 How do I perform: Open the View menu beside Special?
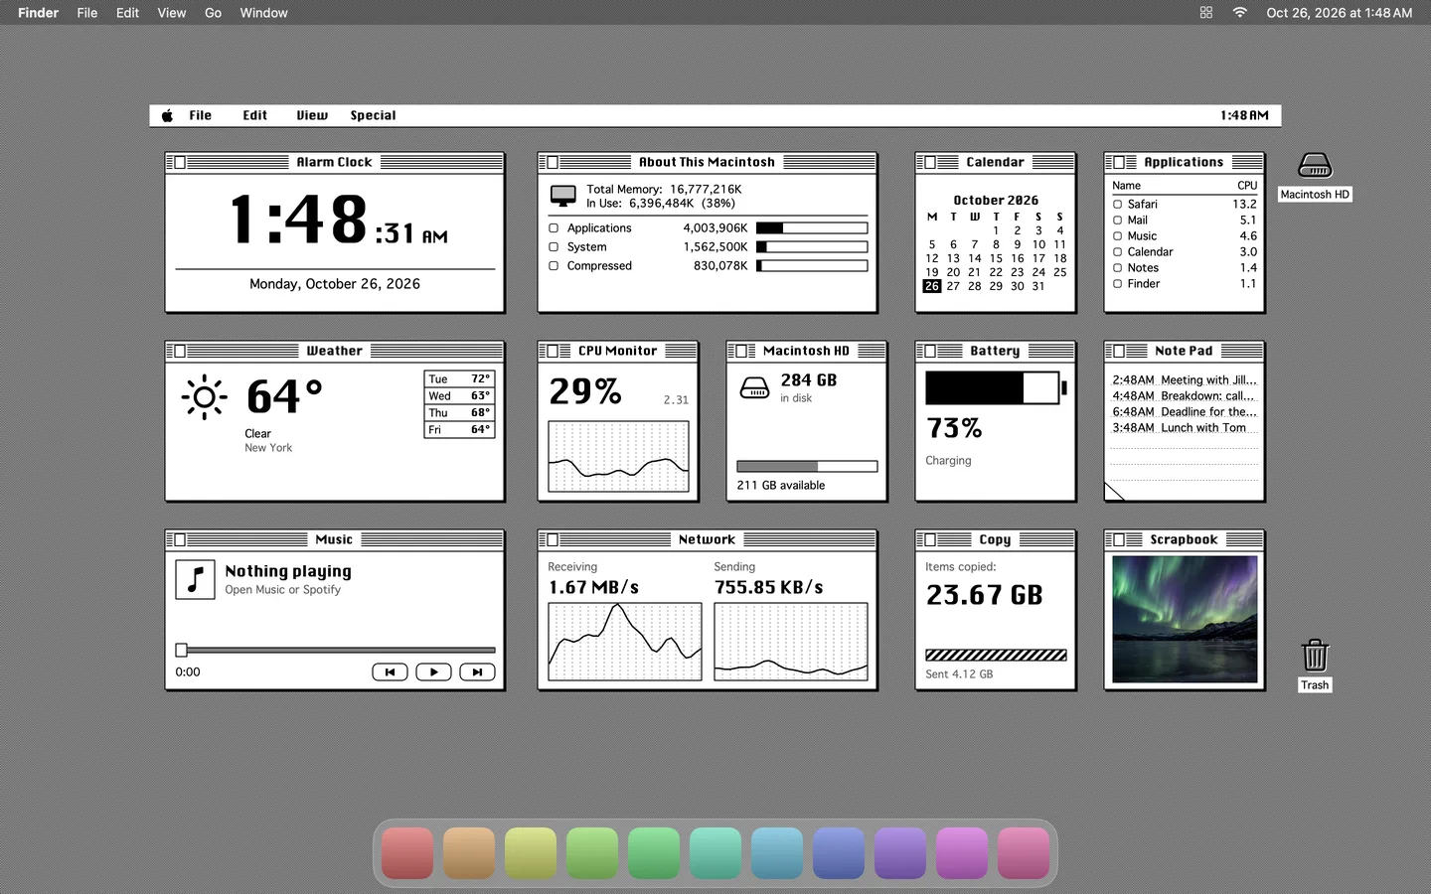pos(312,115)
